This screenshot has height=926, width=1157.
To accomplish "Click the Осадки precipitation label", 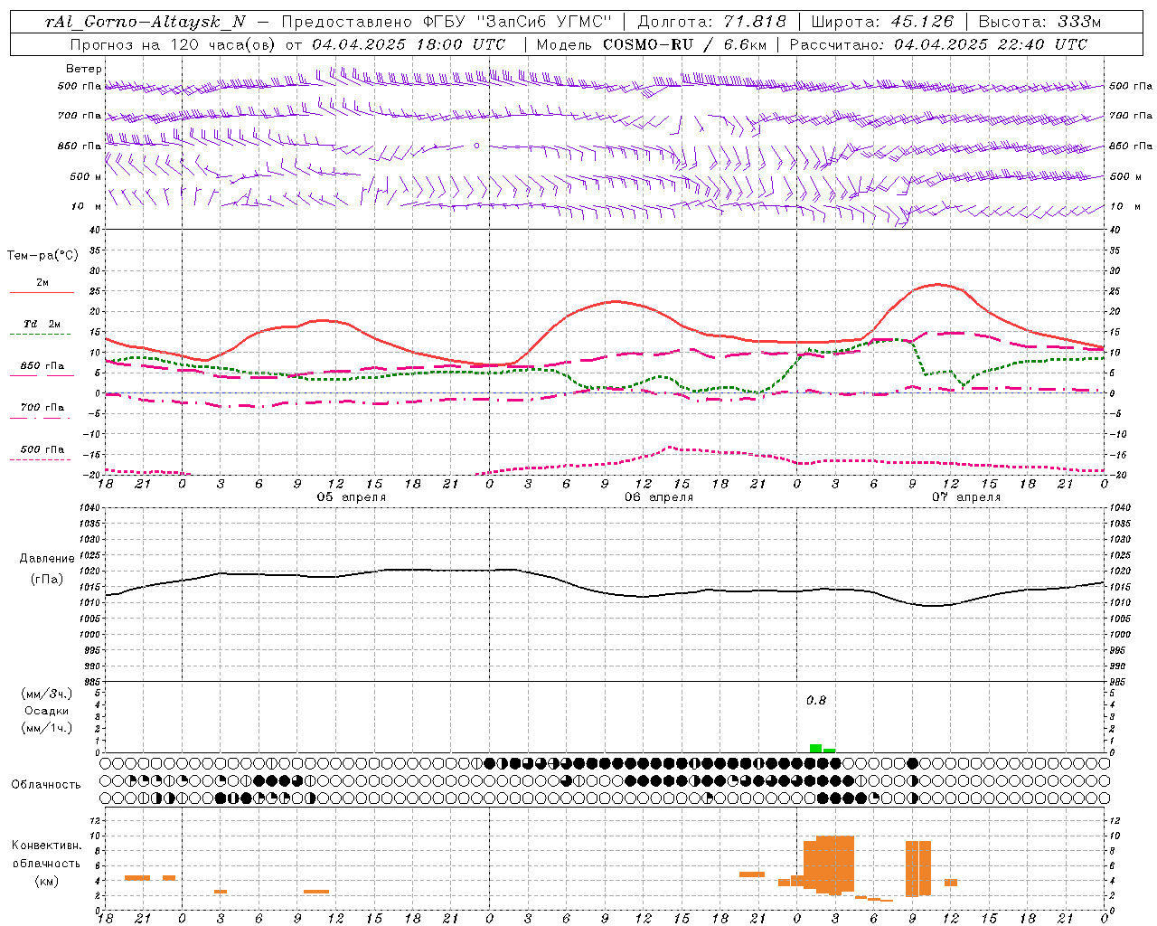I will click(47, 711).
